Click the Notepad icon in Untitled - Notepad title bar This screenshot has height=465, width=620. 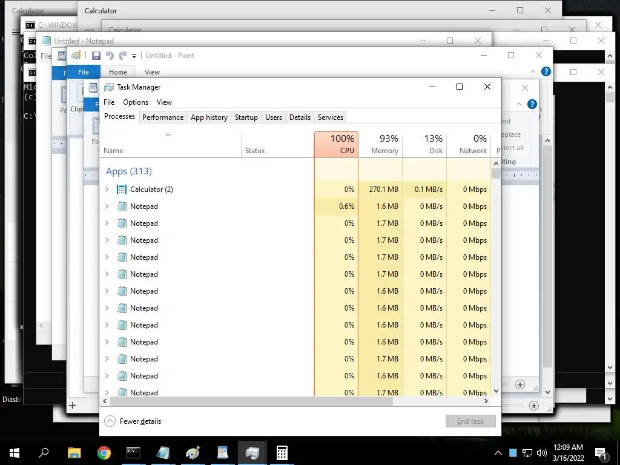click(x=46, y=41)
